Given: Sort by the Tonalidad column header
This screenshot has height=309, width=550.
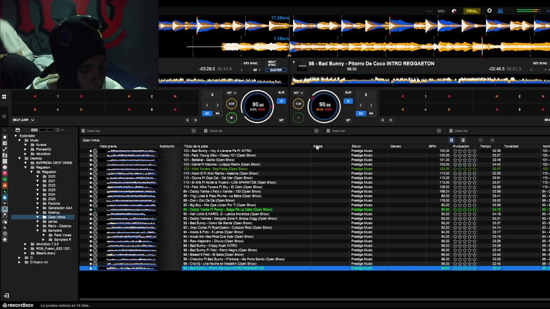Looking at the screenshot, I should point(511,146).
